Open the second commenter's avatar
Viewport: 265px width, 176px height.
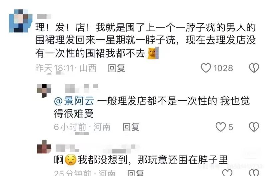pos(44,90)
